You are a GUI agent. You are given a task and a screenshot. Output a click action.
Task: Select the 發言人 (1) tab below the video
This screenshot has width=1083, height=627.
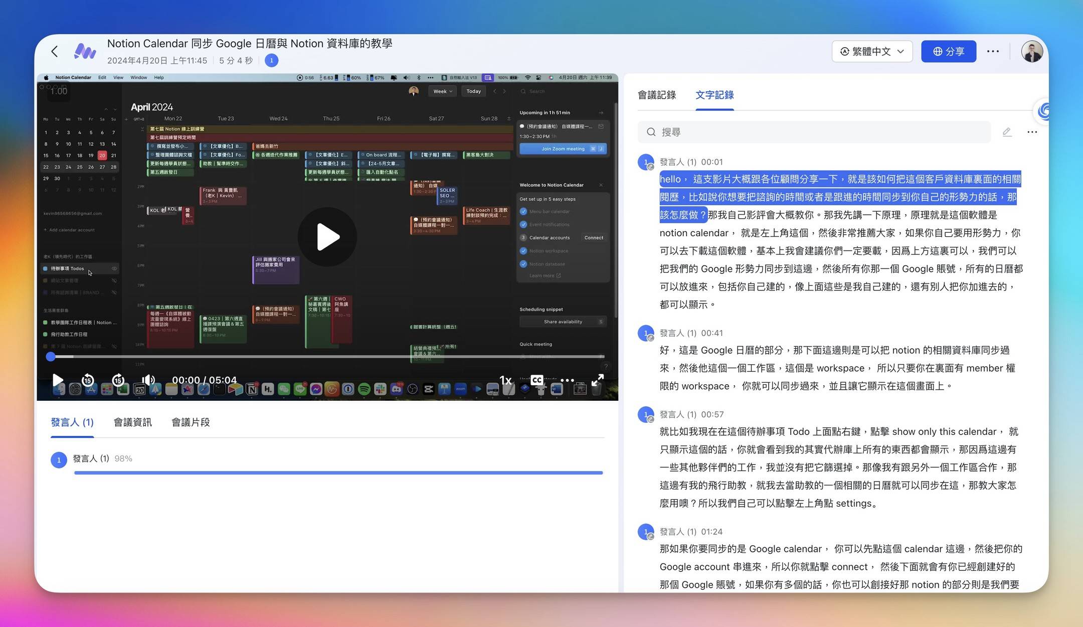72,422
